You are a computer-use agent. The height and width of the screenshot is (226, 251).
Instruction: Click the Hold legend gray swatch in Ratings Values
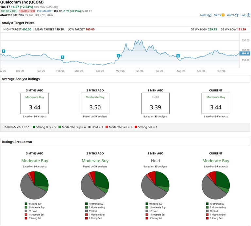pyautogui.click(x=90, y=127)
